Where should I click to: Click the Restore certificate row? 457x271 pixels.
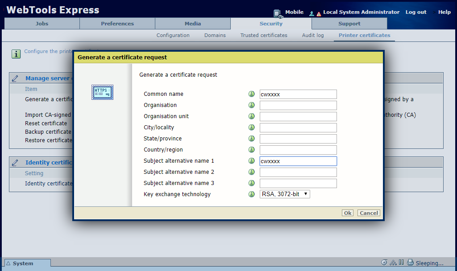pyautogui.click(x=48, y=140)
